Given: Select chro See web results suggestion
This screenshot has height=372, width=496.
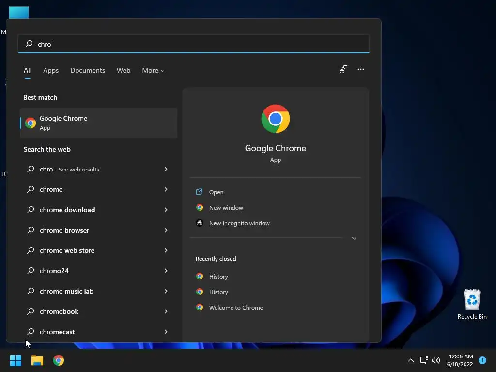Looking at the screenshot, I should (x=69, y=169).
